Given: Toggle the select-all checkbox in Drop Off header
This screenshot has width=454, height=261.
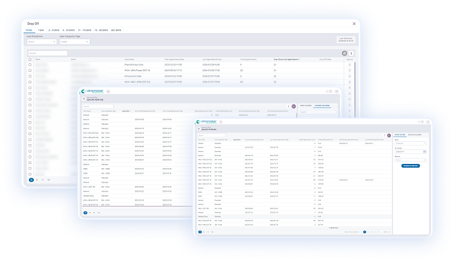Looking at the screenshot, I should [30, 60].
